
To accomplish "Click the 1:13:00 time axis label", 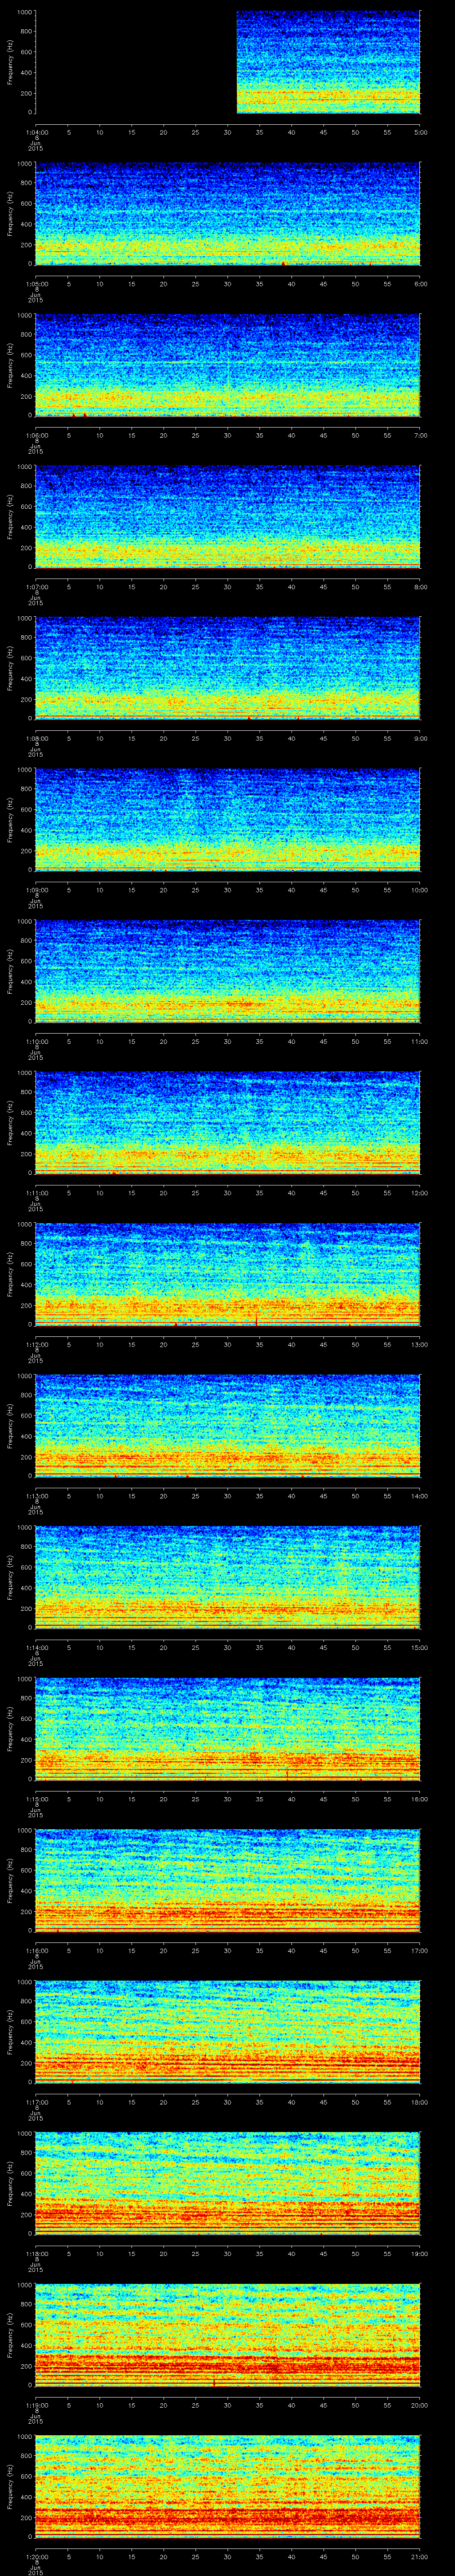I will tap(36, 1495).
